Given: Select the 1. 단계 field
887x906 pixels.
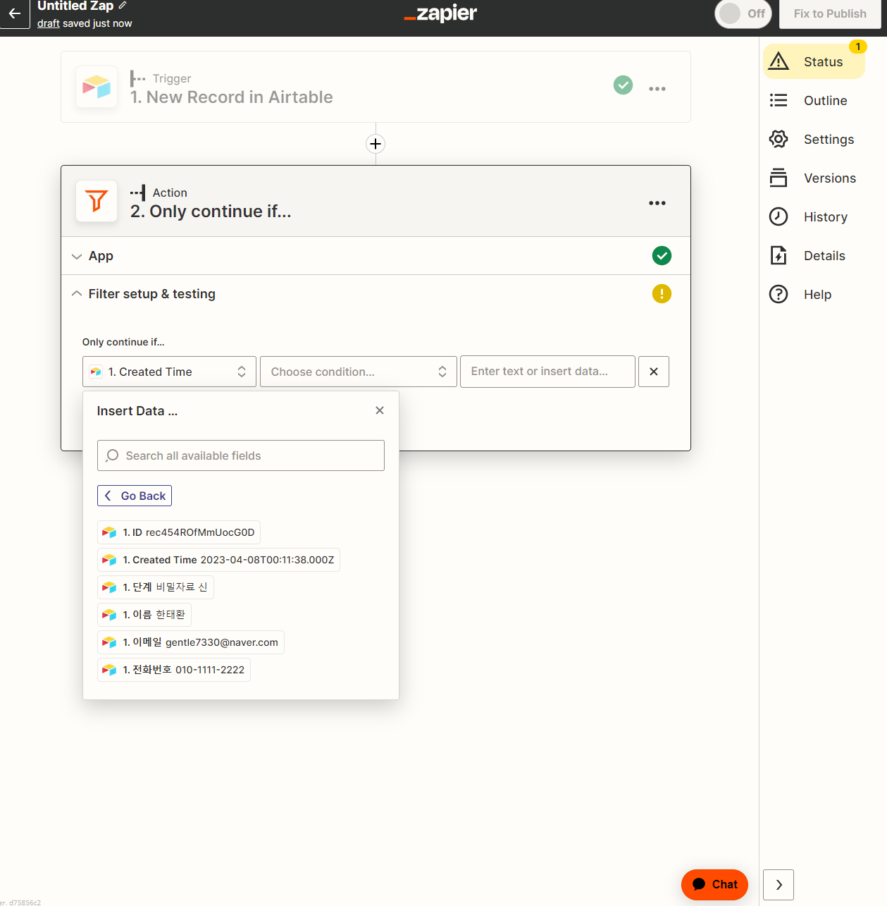Looking at the screenshot, I should coord(156,587).
